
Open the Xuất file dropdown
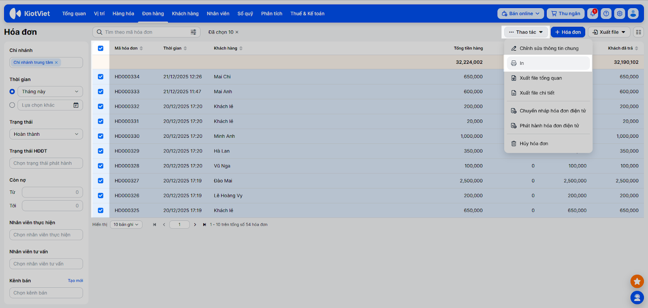point(609,32)
